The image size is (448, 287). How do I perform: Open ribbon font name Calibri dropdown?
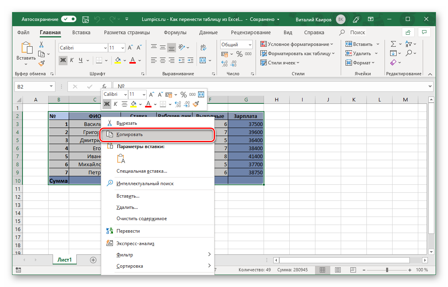pos(105,48)
